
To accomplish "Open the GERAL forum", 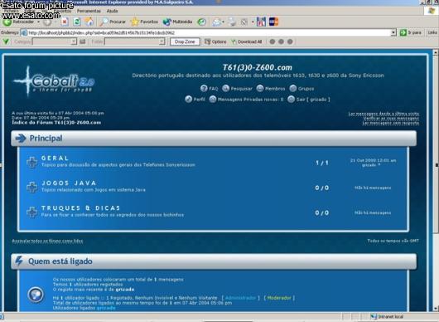I will pyautogui.click(x=55, y=158).
